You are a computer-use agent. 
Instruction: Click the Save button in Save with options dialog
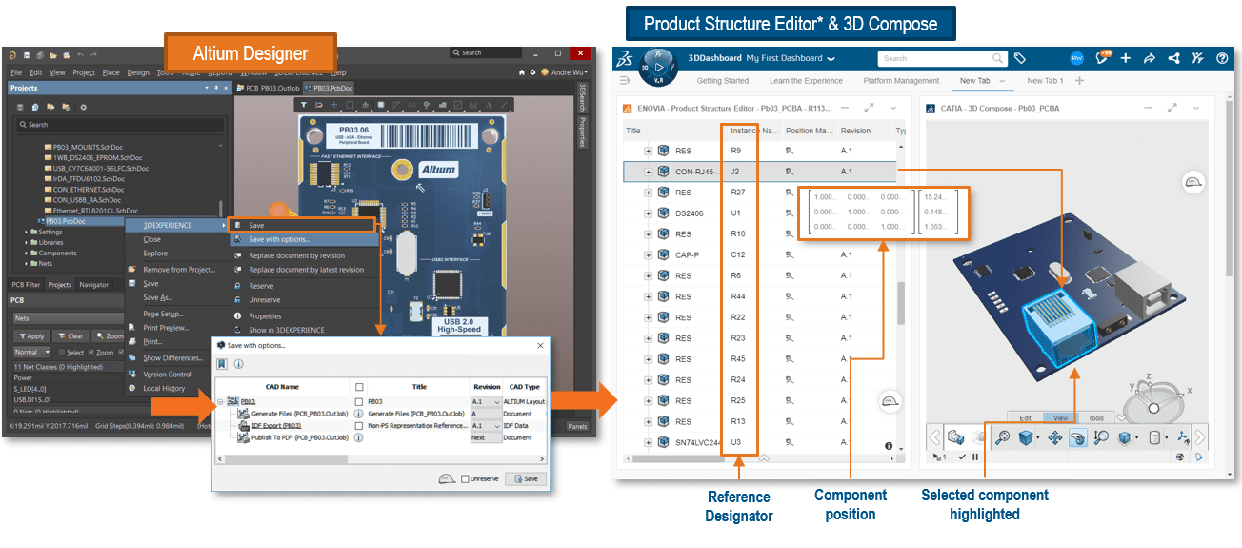click(x=526, y=478)
